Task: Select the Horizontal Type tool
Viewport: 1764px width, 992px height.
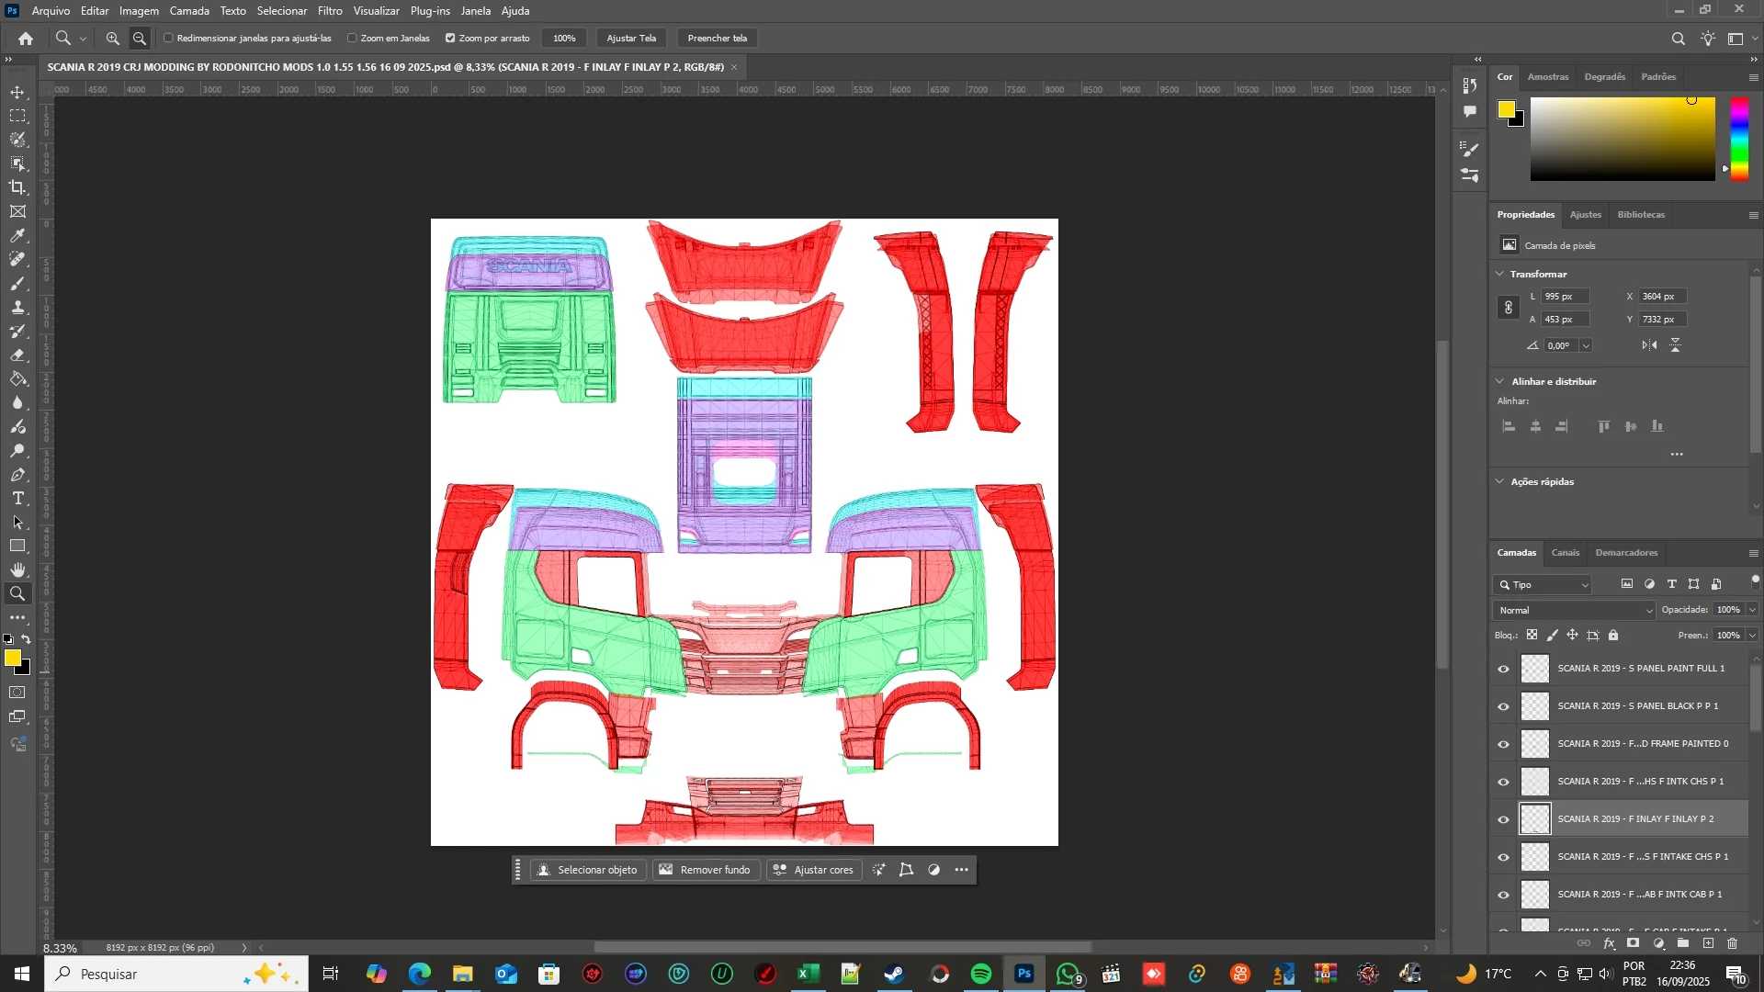Action: 17,499
